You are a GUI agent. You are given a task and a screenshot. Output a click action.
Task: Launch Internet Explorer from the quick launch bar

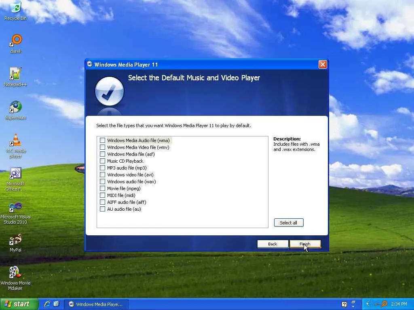pos(47,304)
